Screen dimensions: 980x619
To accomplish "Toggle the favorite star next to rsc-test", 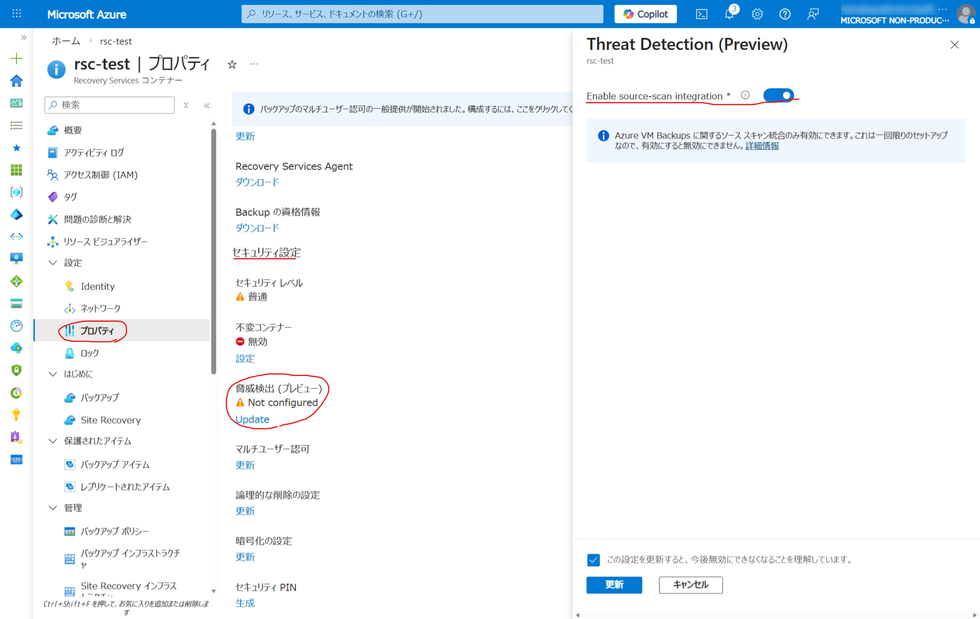I will tap(232, 64).
